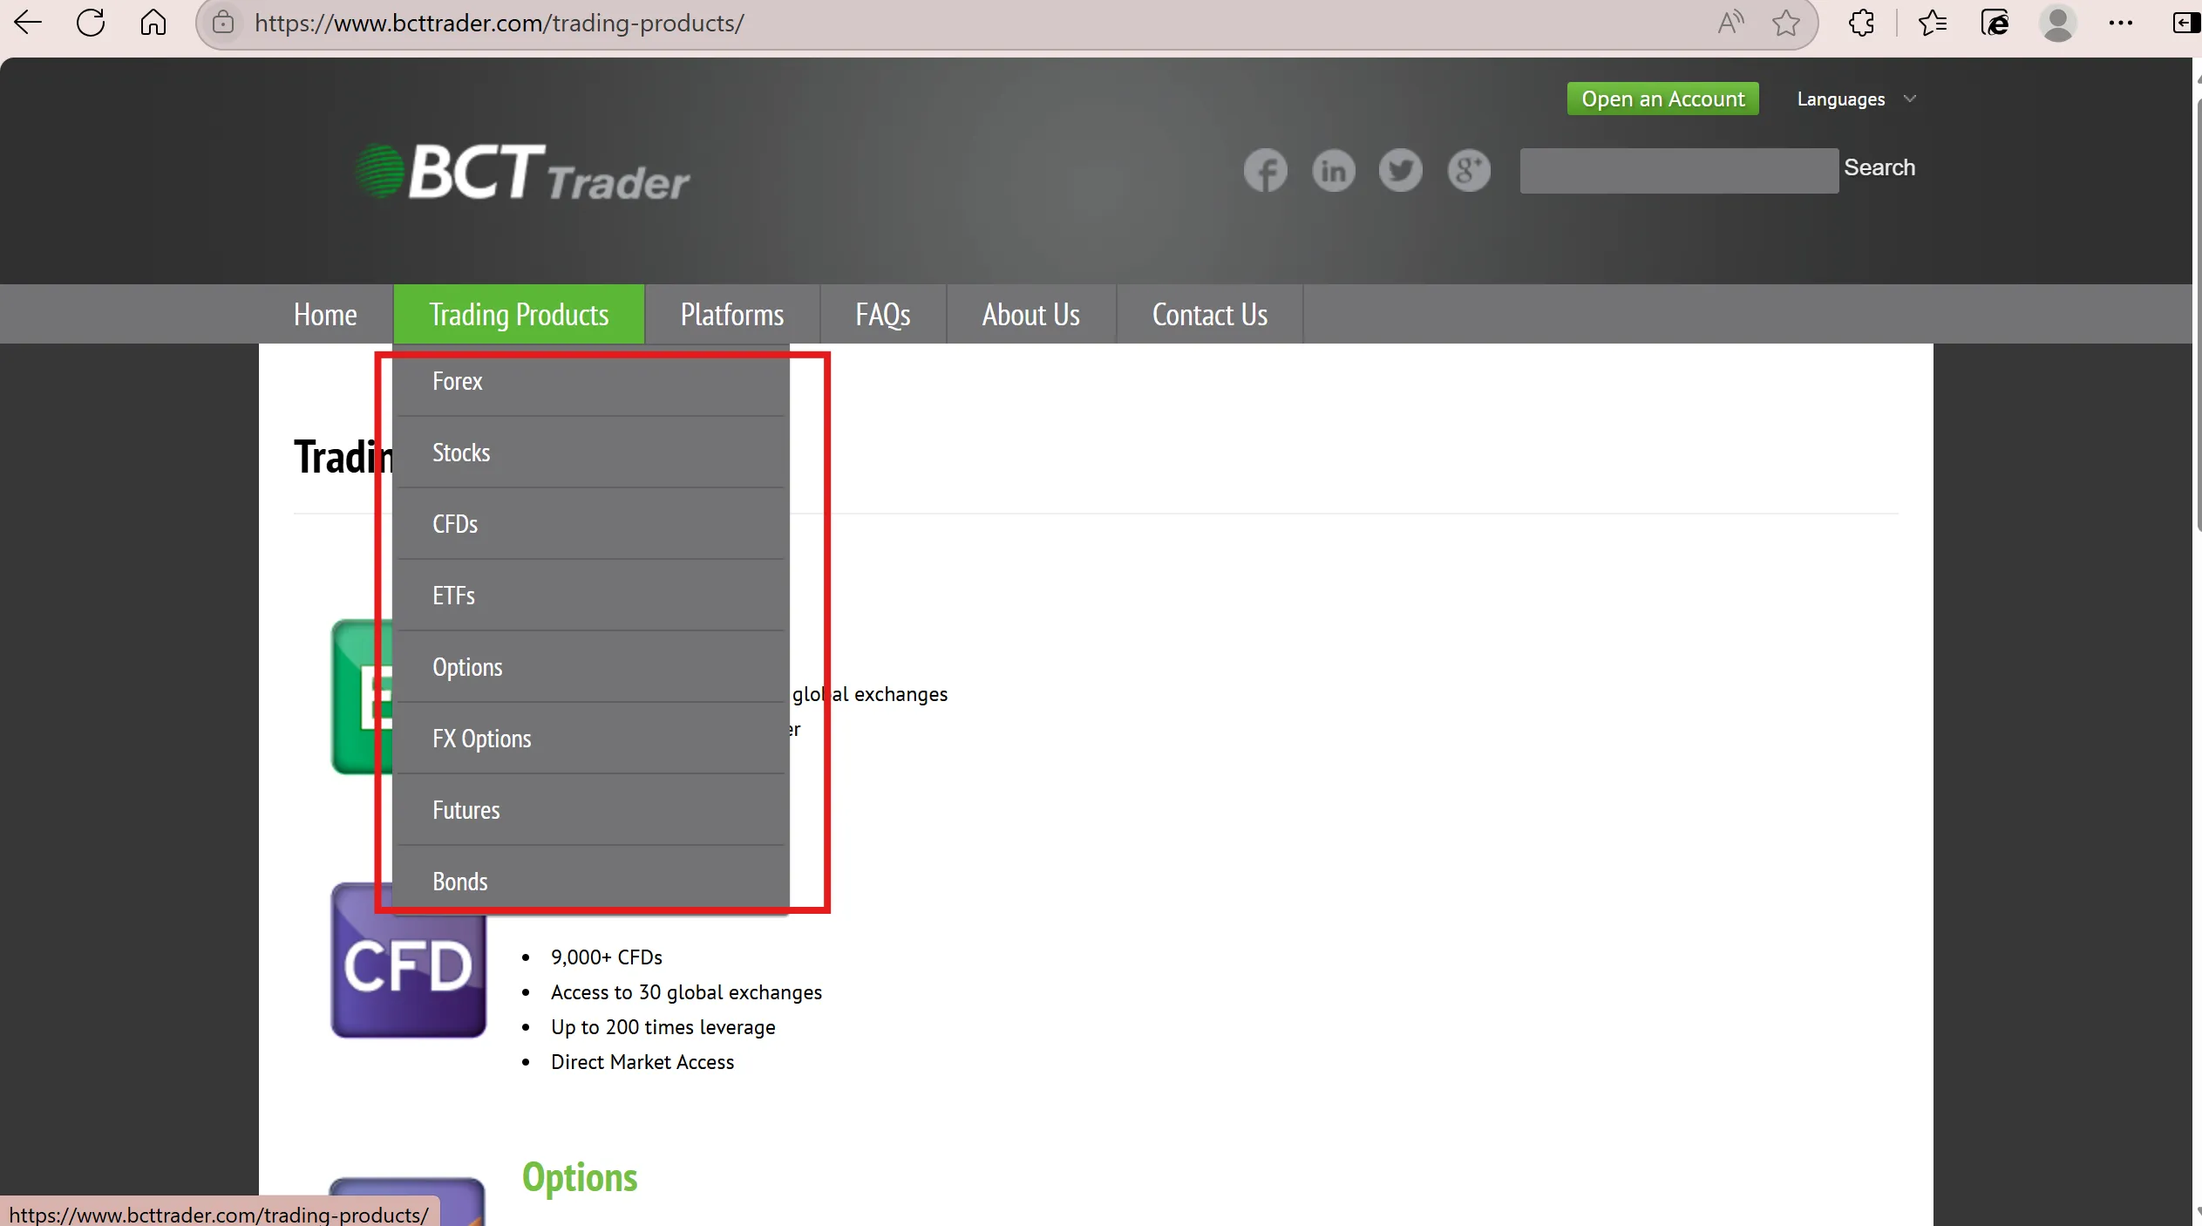Select ETFs from the dropdown menu
This screenshot has width=2202, height=1226.
(591, 596)
